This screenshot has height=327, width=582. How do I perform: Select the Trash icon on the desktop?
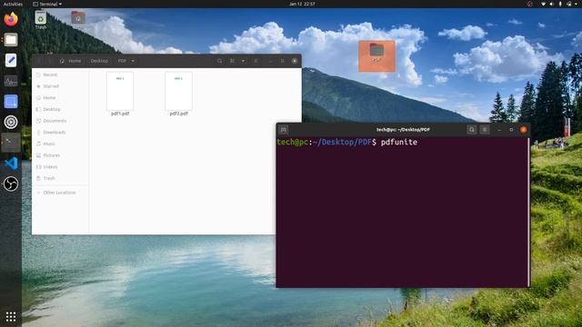(40, 20)
